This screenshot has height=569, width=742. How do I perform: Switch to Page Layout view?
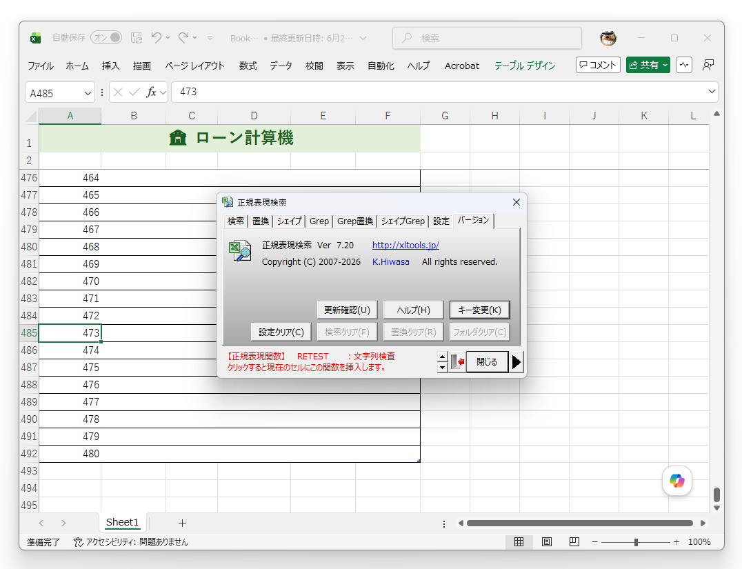[x=547, y=542]
